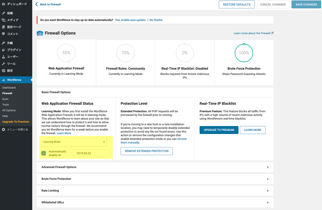Click the date field showing 2019-03-22
This screenshot has width=322, height=210.
(x=92, y=153)
